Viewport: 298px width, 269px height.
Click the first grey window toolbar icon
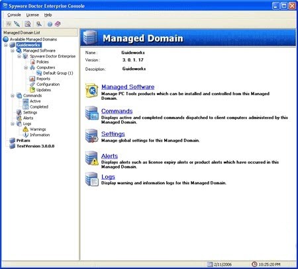(x=9, y=24)
